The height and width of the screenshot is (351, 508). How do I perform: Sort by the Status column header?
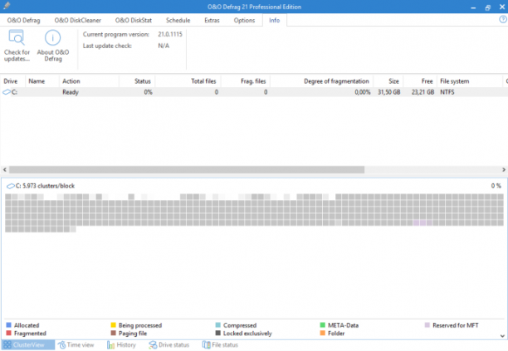coord(137,81)
